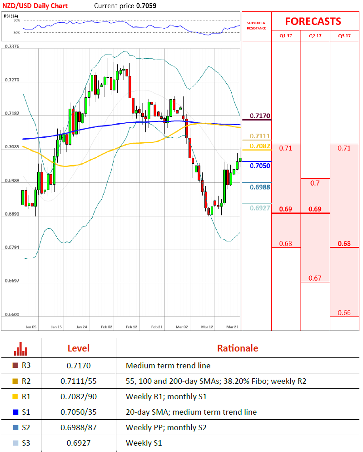Click the 'Weekly S1' rationale
Image resolution: width=363 pixels, height=452 pixels.
pos(144,443)
